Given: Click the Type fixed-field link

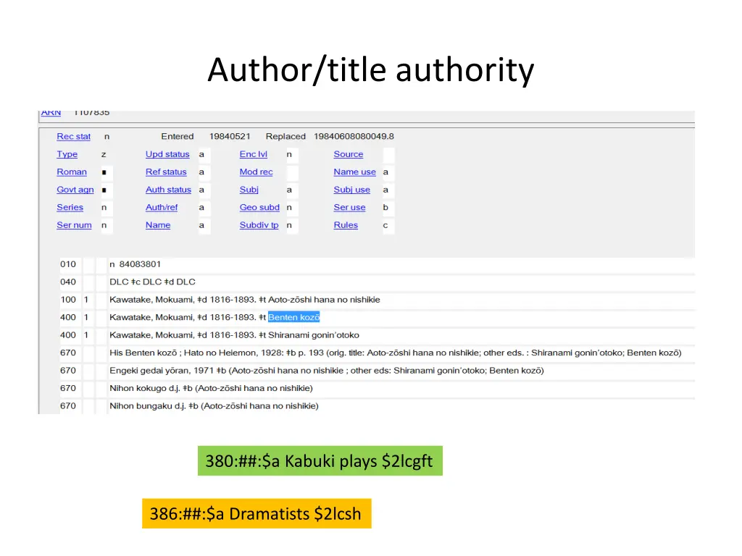Looking at the screenshot, I should pyautogui.click(x=67, y=154).
